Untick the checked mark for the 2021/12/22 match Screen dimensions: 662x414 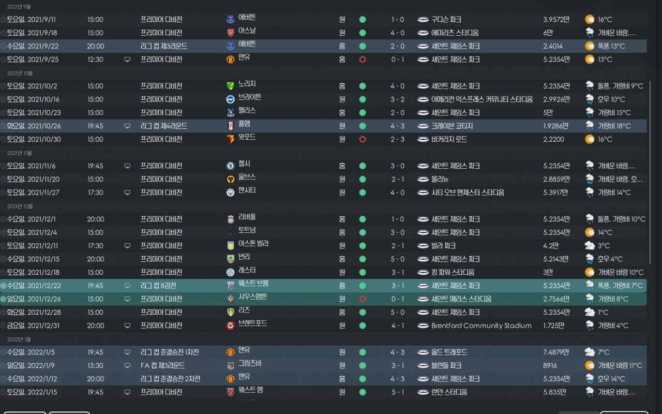tap(3, 286)
